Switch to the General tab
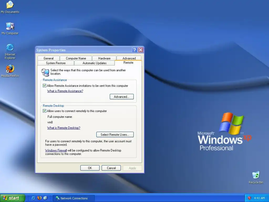Image resolution: width=269 pixels, height=202 pixels. coord(49,58)
